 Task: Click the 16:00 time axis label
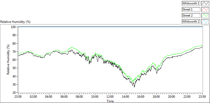coord(141,97)
